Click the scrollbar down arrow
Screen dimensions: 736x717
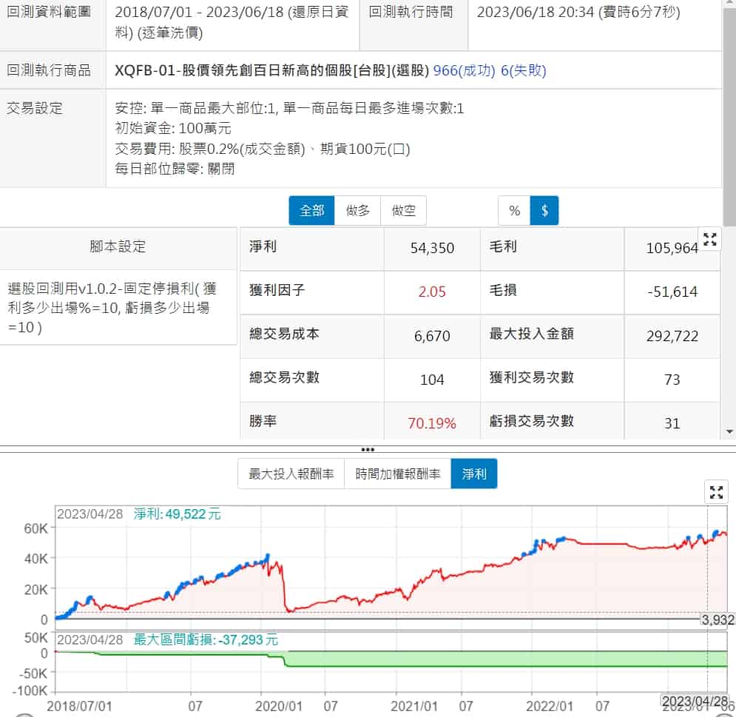point(729,431)
